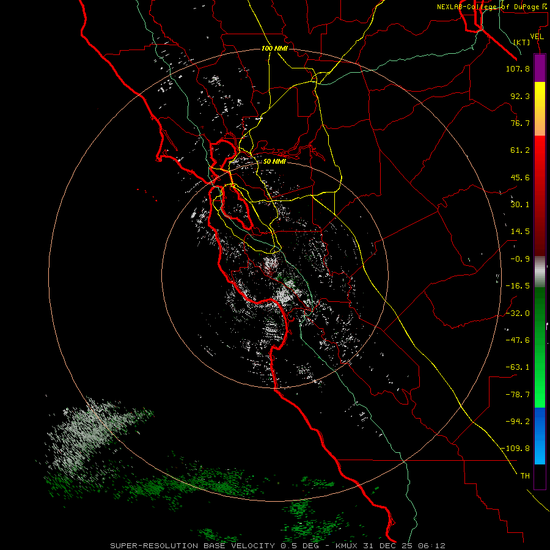Click the 76.7 legend value

pyautogui.click(x=520, y=123)
